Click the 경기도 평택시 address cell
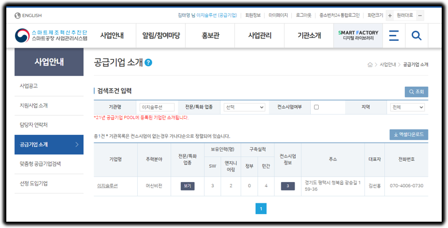The width and height of the screenshot is (448, 228). pos(333,186)
